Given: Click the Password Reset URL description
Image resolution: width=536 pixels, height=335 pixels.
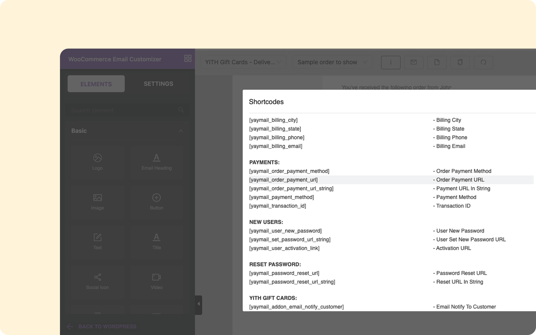Looking at the screenshot, I should coord(460,273).
